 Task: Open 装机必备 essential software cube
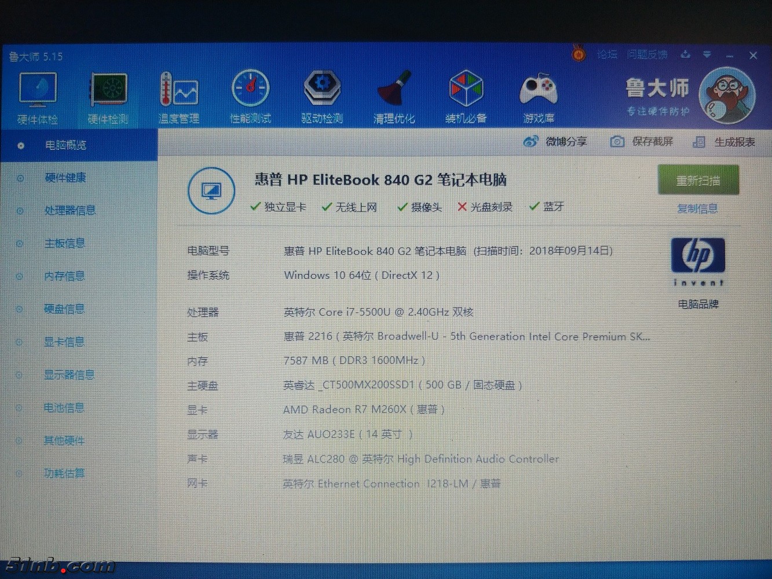pyautogui.click(x=466, y=97)
